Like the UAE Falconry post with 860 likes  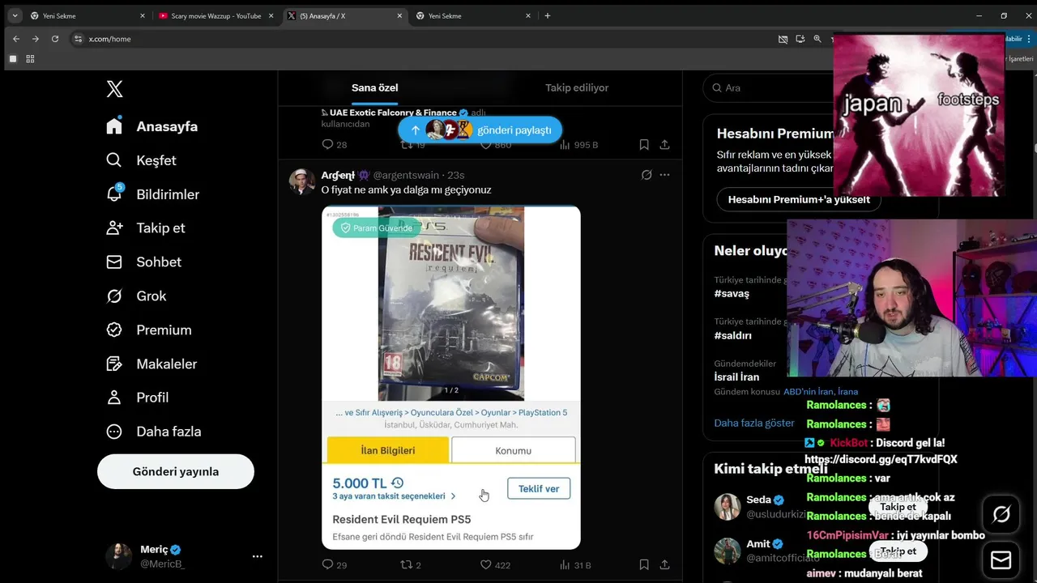(495, 145)
